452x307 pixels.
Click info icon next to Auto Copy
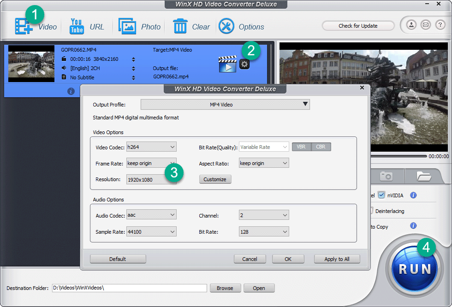(413, 225)
